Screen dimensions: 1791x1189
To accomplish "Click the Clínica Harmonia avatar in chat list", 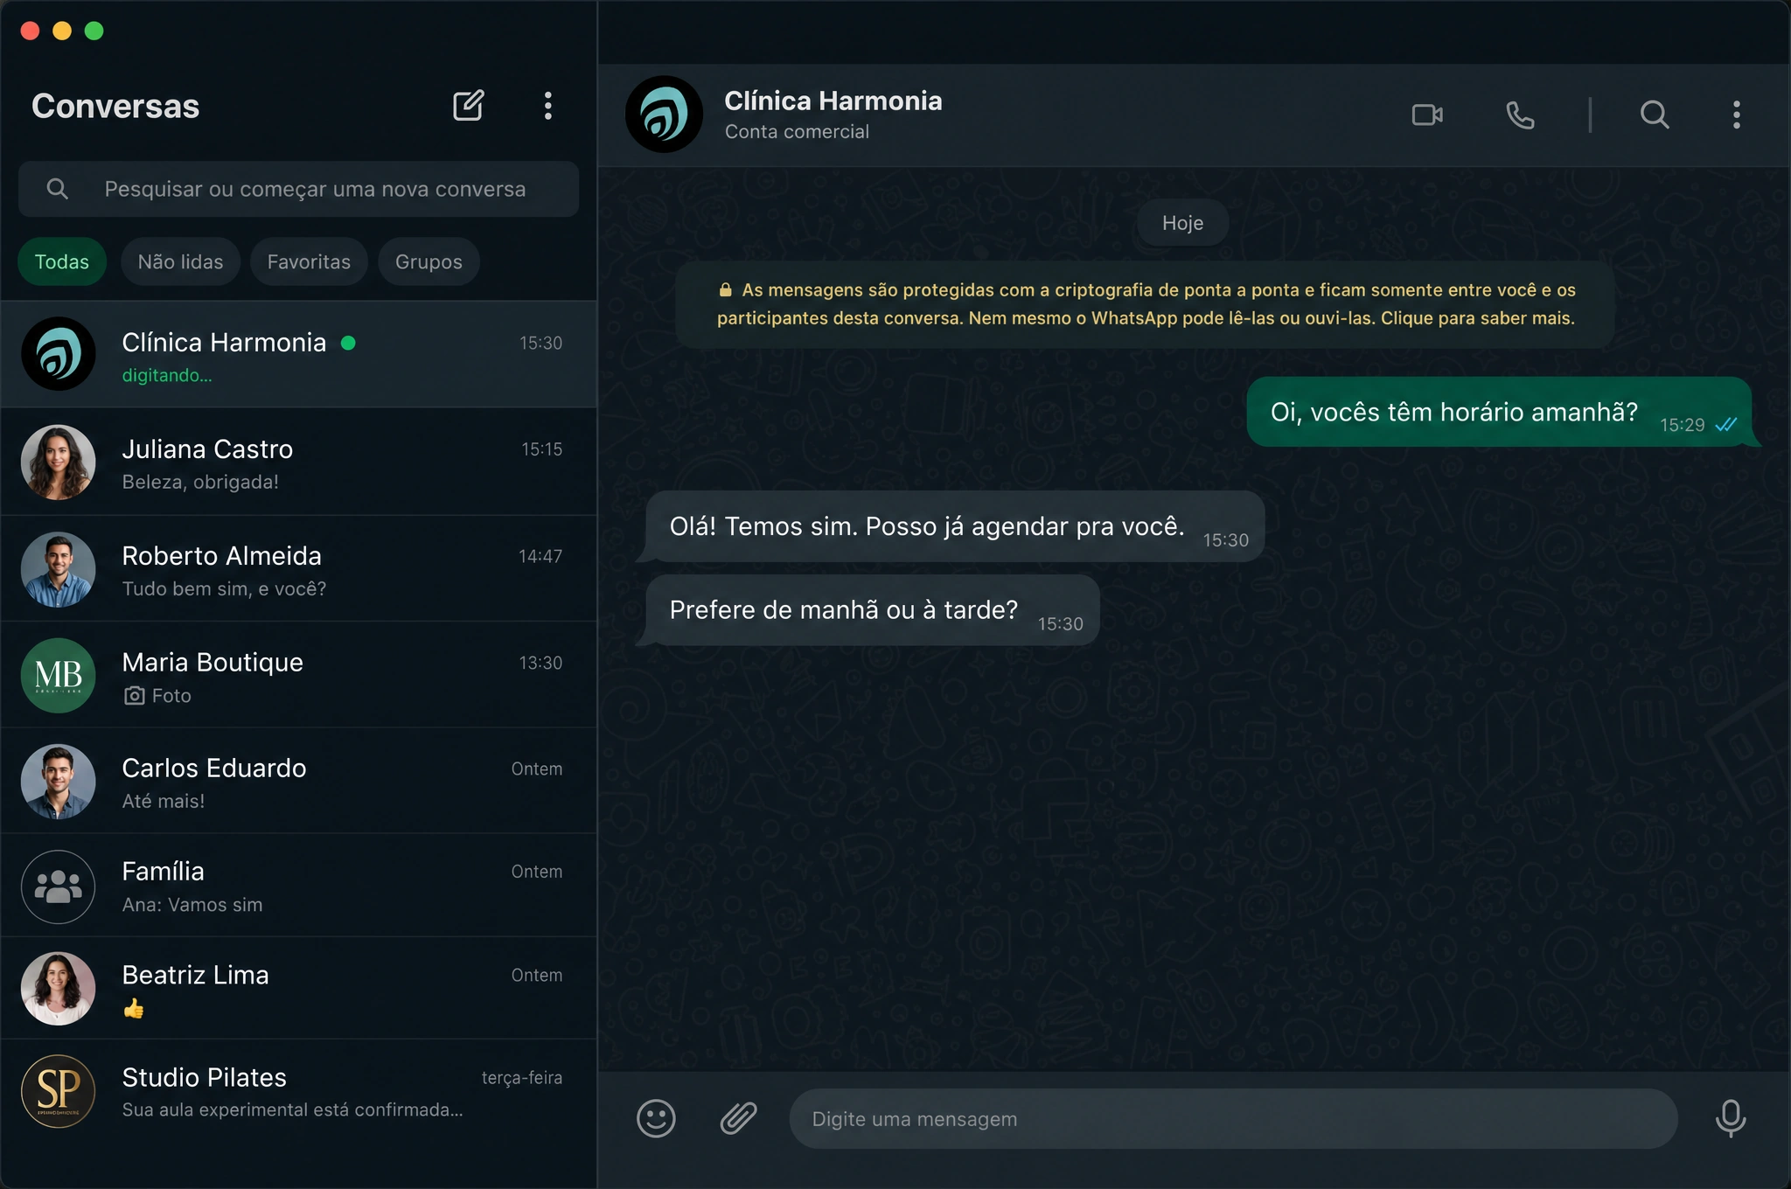I will coord(59,354).
